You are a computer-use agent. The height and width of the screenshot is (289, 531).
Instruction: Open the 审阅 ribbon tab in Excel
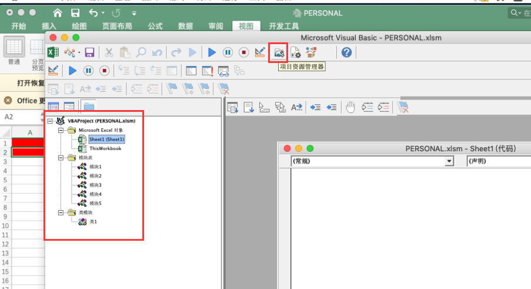pyautogui.click(x=216, y=26)
